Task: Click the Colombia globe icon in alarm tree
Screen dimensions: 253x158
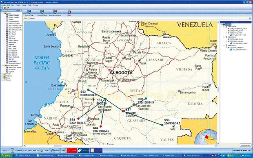Action: pos(224,24)
